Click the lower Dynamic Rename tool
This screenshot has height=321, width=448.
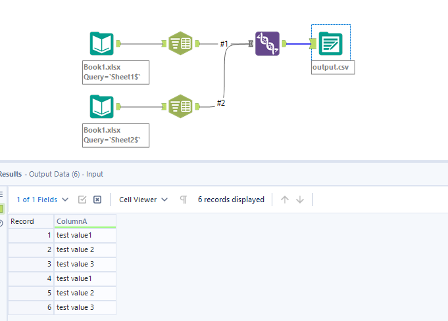click(180, 106)
